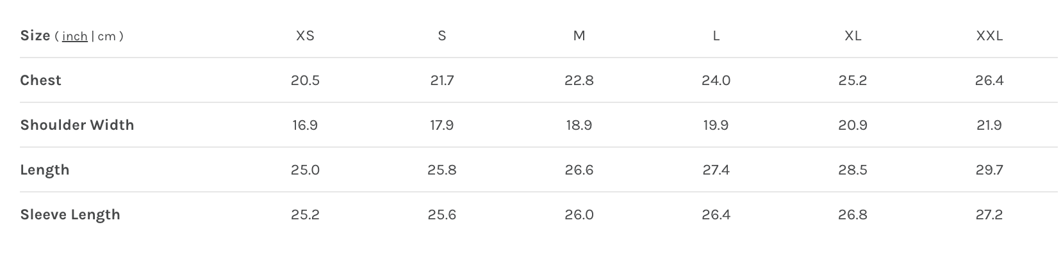Screen dimensions: 1061x266
Task: Select the S size column header
Action: [442, 36]
